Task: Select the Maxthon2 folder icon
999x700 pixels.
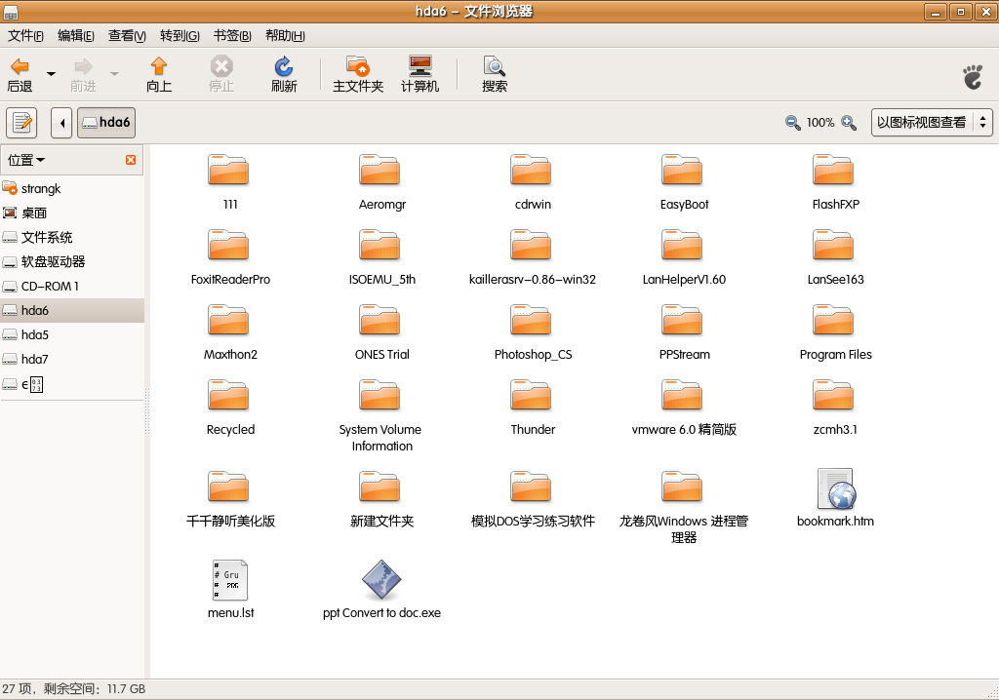Action: coord(228,321)
